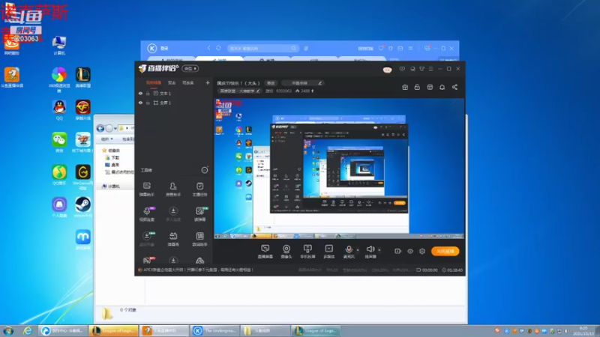Screen dimensions: 600x337
Task: Click the live preview canvas
Action: click(x=339, y=168)
